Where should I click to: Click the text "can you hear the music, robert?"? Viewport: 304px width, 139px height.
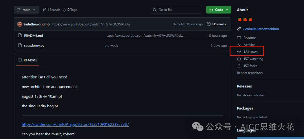[49, 134]
